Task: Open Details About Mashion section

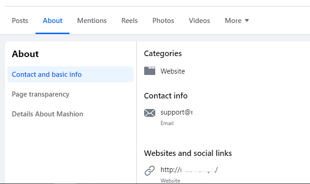Action: [47, 114]
